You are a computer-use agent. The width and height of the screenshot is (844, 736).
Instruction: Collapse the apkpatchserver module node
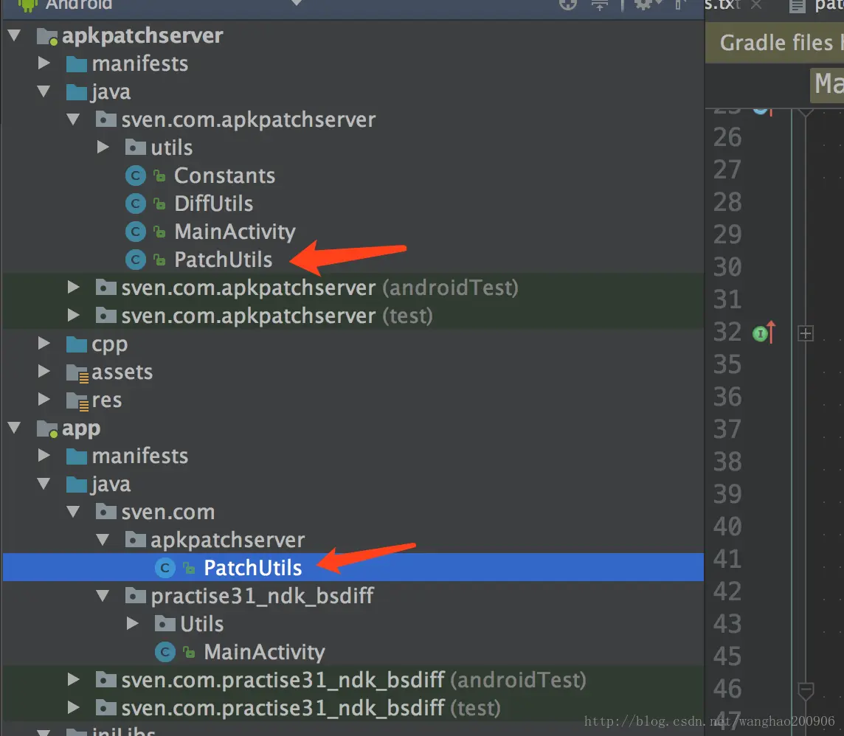tap(15, 37)
